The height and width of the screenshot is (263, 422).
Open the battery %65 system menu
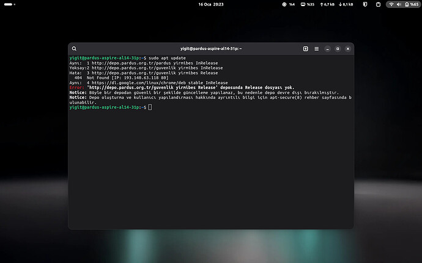coord(411,4)
